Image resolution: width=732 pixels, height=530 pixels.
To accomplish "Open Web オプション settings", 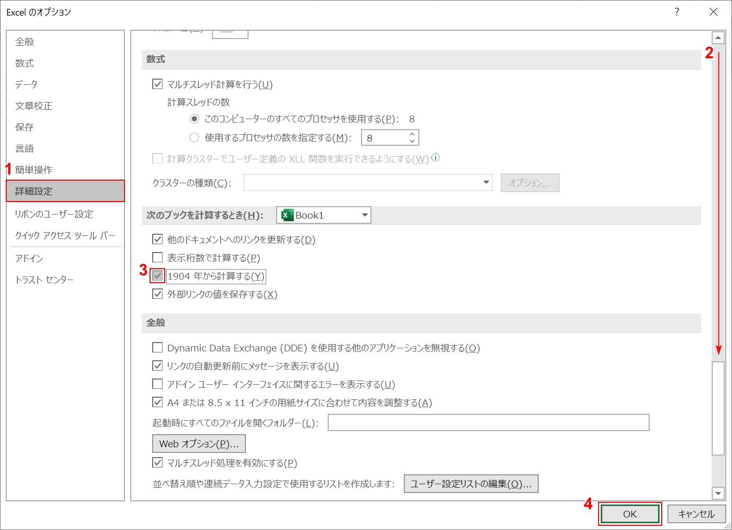I will [x=198, y=443].
